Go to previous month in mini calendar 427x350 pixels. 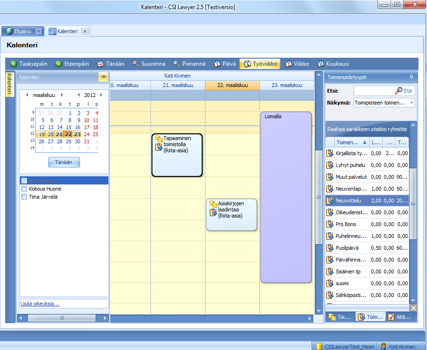[x=27, y=95]
